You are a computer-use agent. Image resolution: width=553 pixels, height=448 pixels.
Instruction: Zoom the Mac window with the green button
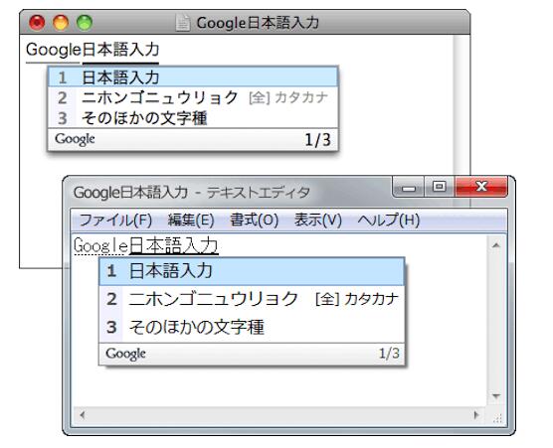[x=85, y=23]
